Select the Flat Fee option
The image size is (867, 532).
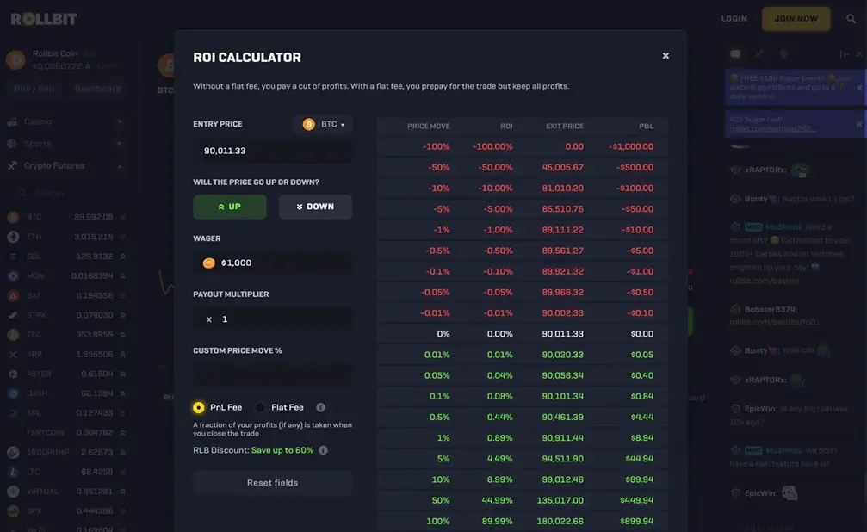(260, 407)
